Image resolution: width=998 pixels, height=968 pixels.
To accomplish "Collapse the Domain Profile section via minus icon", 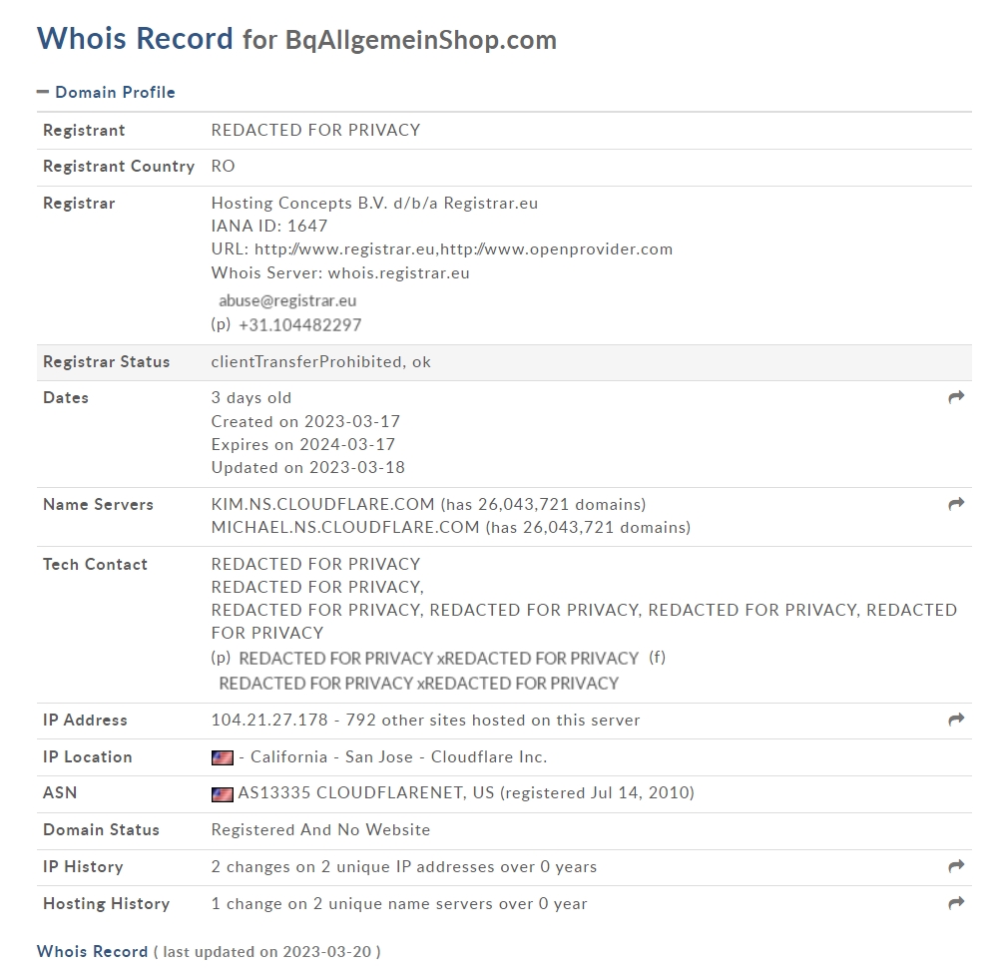I will (43, 92).
